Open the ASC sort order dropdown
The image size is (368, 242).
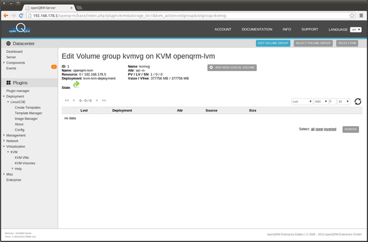tap(321, 102)
